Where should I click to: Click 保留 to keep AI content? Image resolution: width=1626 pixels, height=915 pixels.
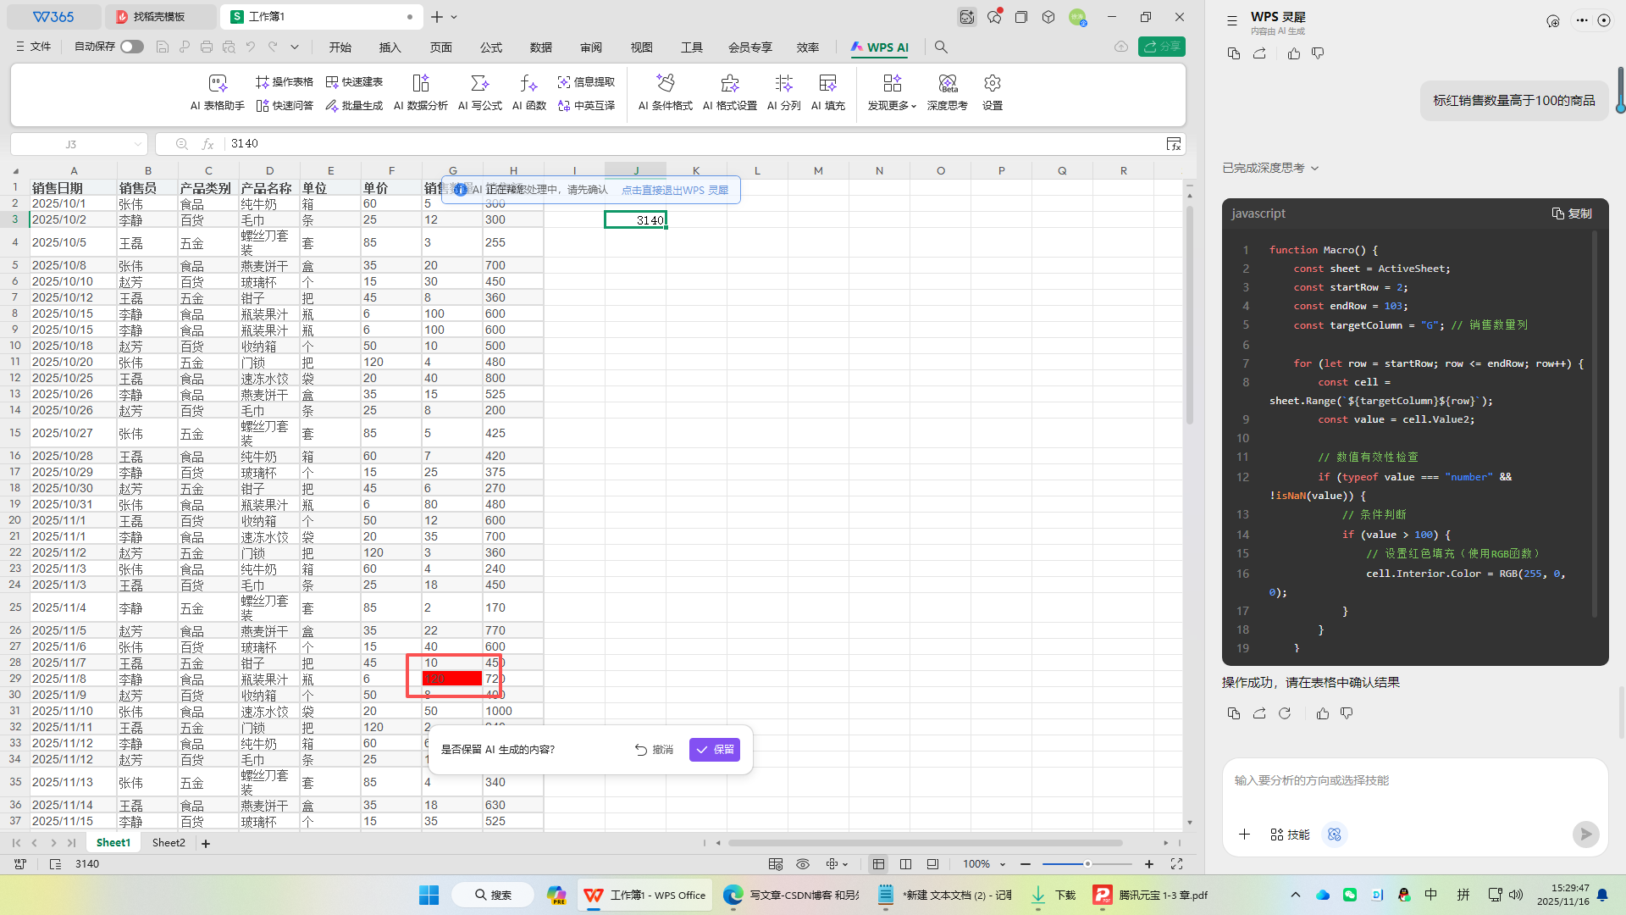tap(715, 750)
